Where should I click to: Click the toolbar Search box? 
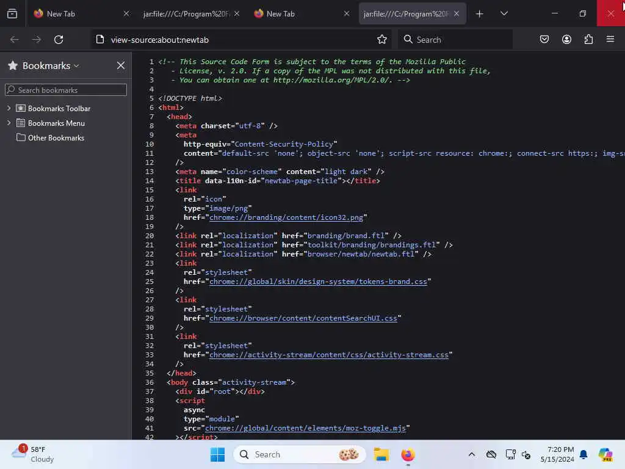[455, 40]
